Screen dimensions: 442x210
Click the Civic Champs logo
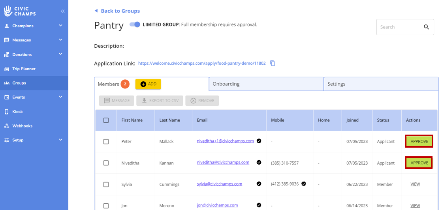20,11
